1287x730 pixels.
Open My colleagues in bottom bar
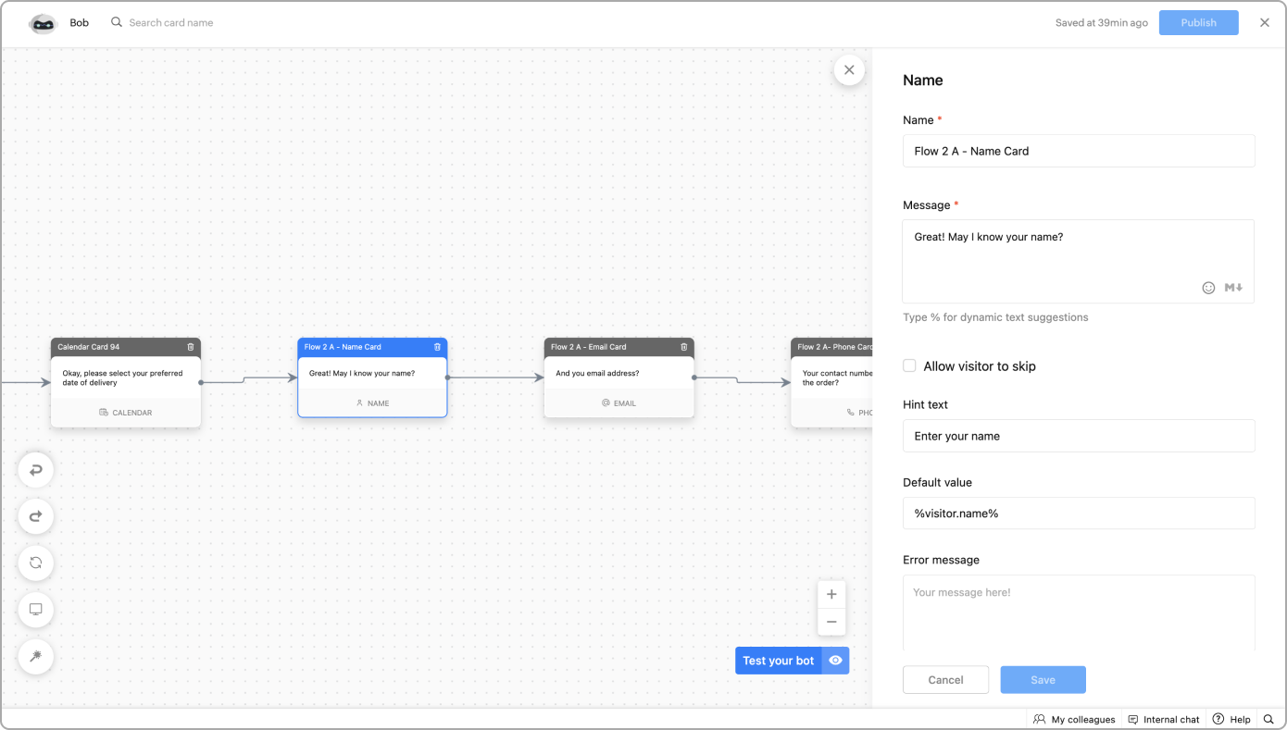click(x=1074, y=719)
